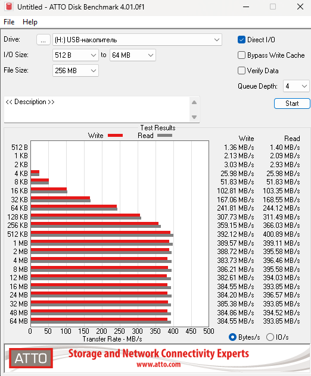Expand the Drive selection dropdown

tap(137, 40)
